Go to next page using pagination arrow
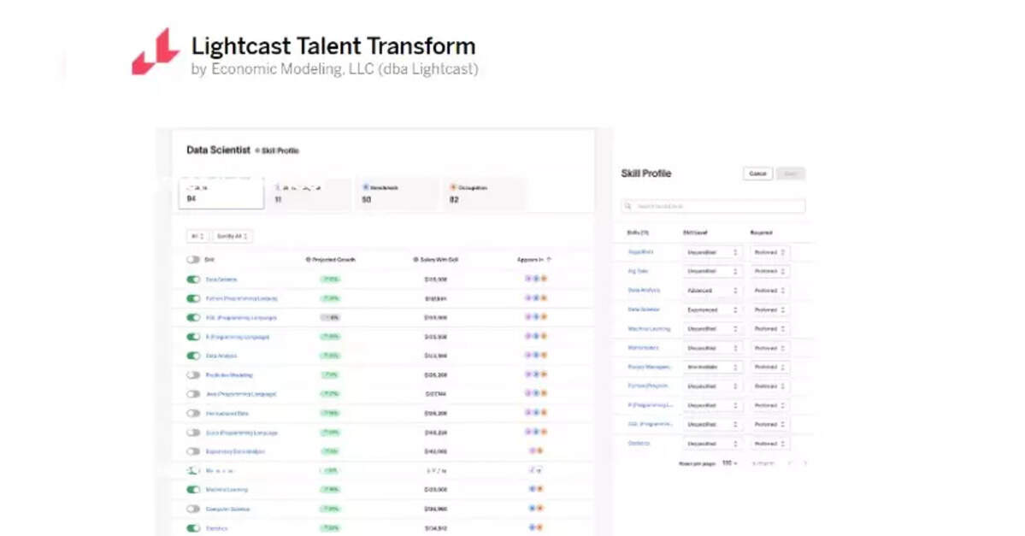1025x536 pixels. tap(804, 462)
